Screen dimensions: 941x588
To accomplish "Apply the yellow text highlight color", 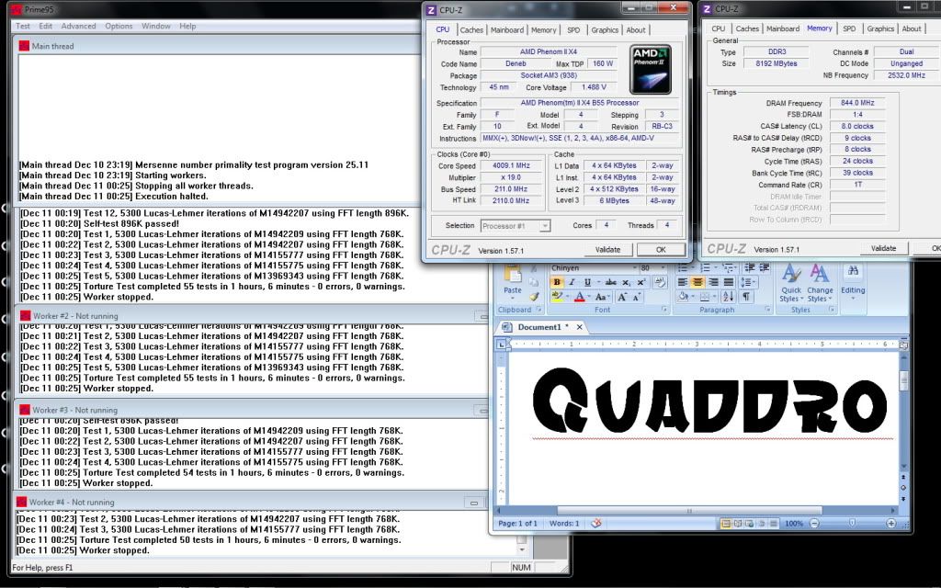I will pos(558,297).
